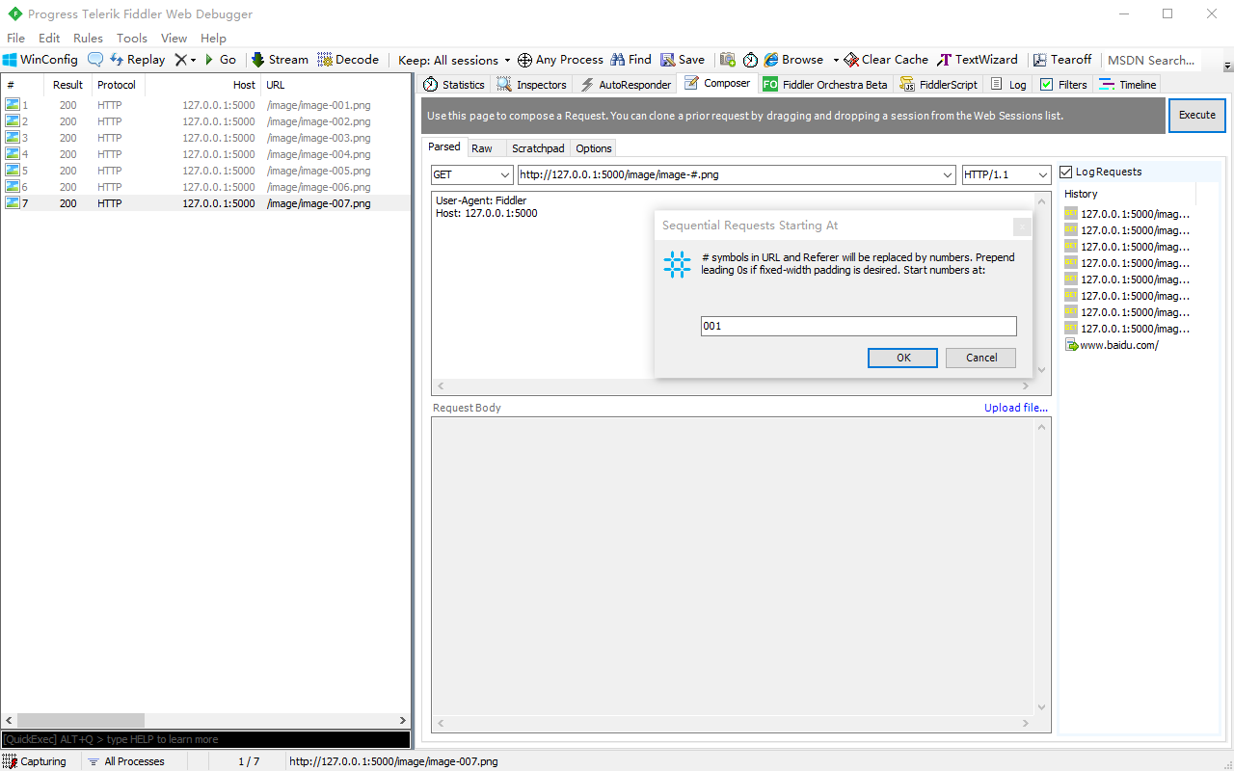Open the Rules menu
This screenshot has height=771, width=1234.
88,39
